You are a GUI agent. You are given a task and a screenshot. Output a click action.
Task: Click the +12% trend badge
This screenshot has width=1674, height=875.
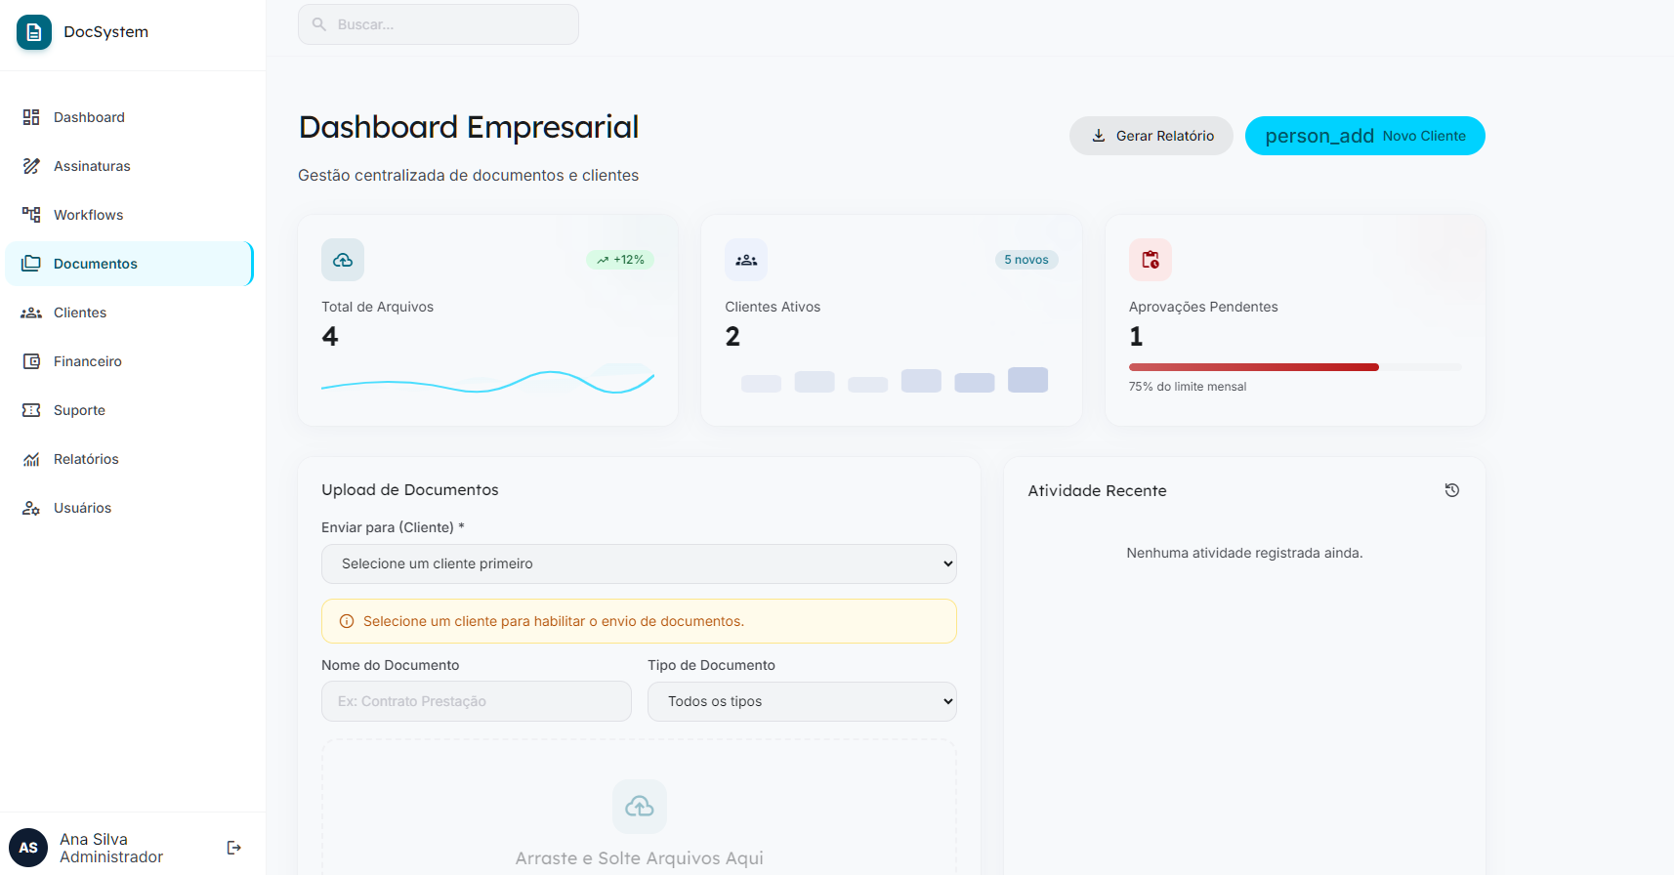[x=620, y=260]
